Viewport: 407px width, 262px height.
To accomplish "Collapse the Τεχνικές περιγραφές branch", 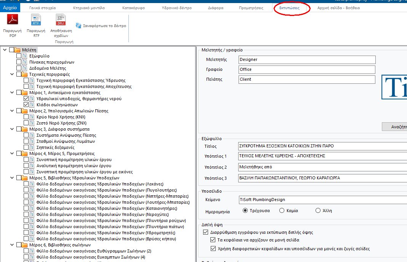I will pyautogui.click(x=11, y=74).
